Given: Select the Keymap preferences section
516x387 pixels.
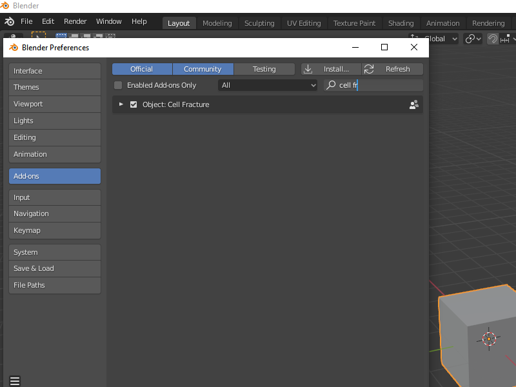Looking at the screenshot, I should (55, 231).
